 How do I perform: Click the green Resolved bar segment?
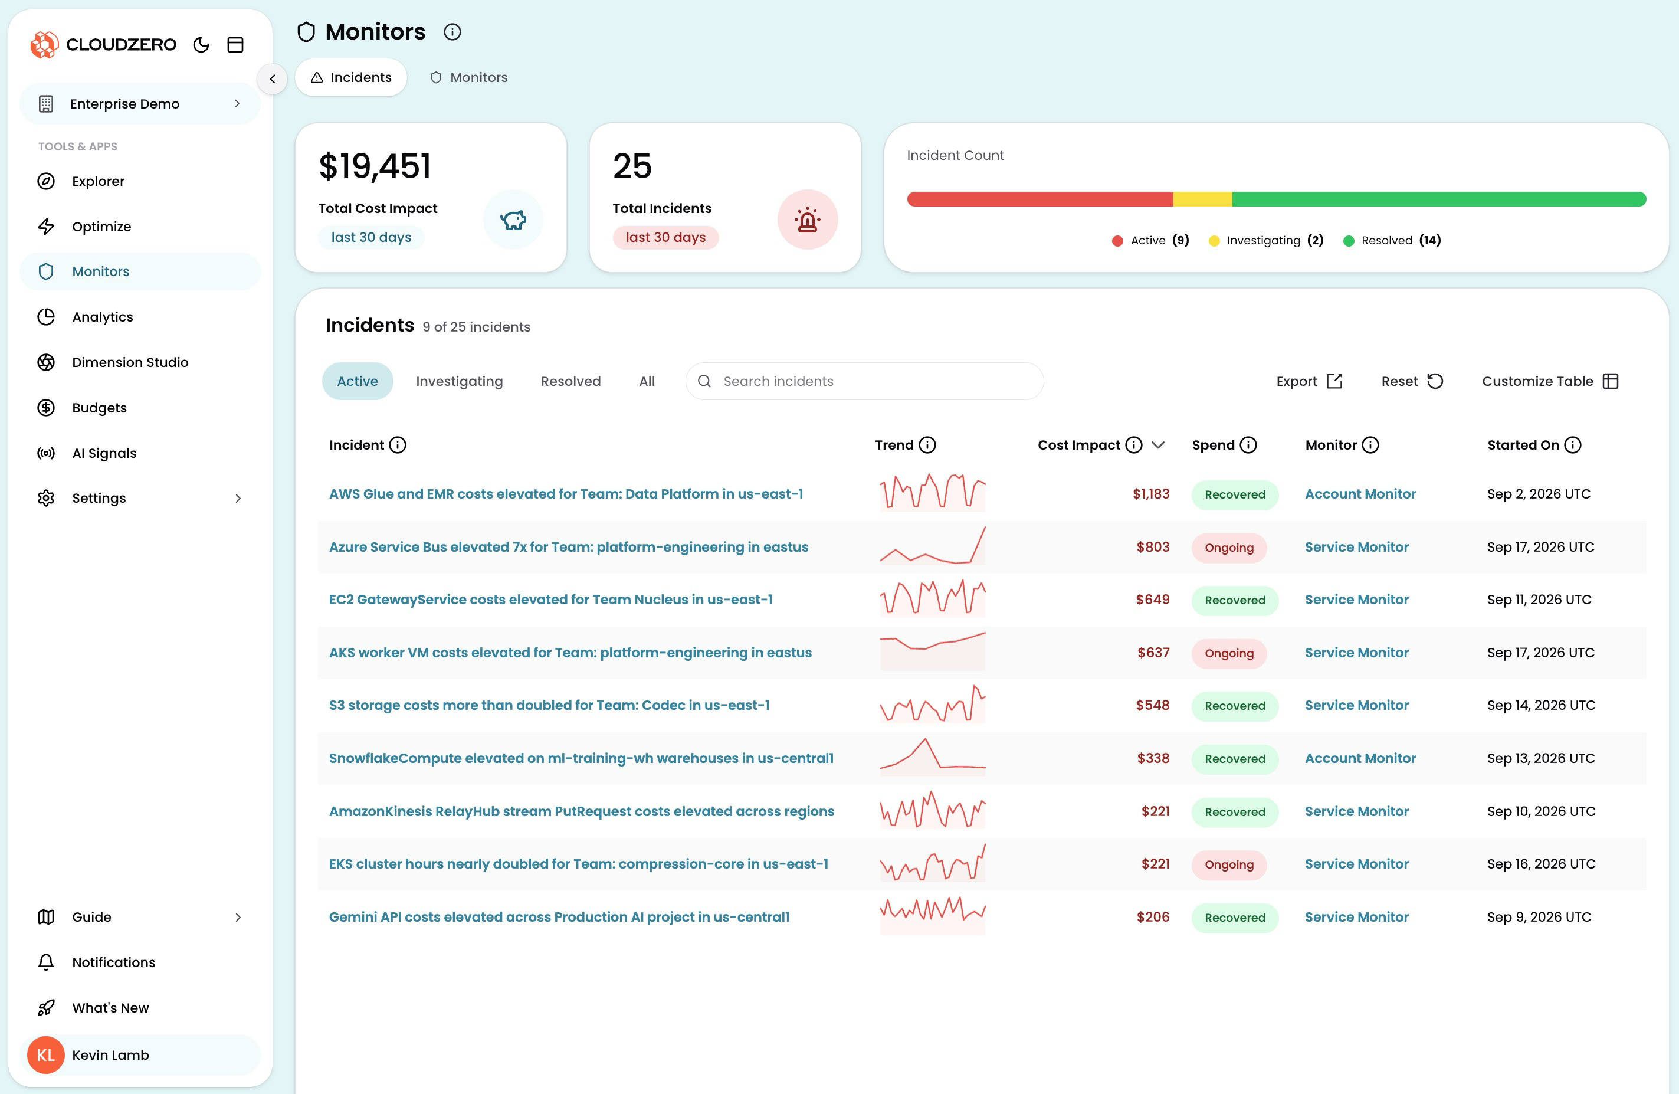[x=1439, y=199]
